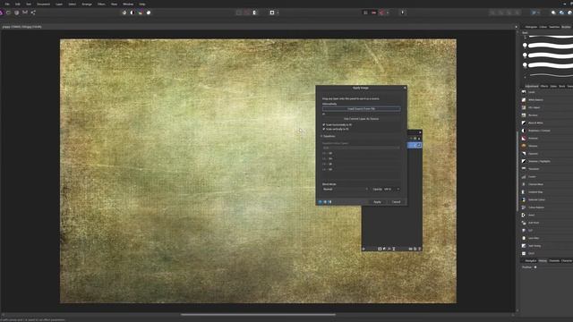This screenshot has height=322, width=573.
Task: Click the Apply button
Action: 377,202
